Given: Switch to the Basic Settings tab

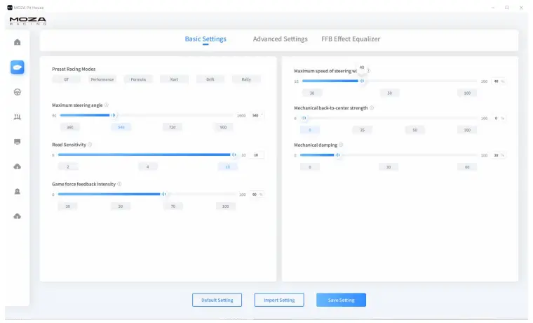Looking at the screenshot, I should (x=205, y=39).
